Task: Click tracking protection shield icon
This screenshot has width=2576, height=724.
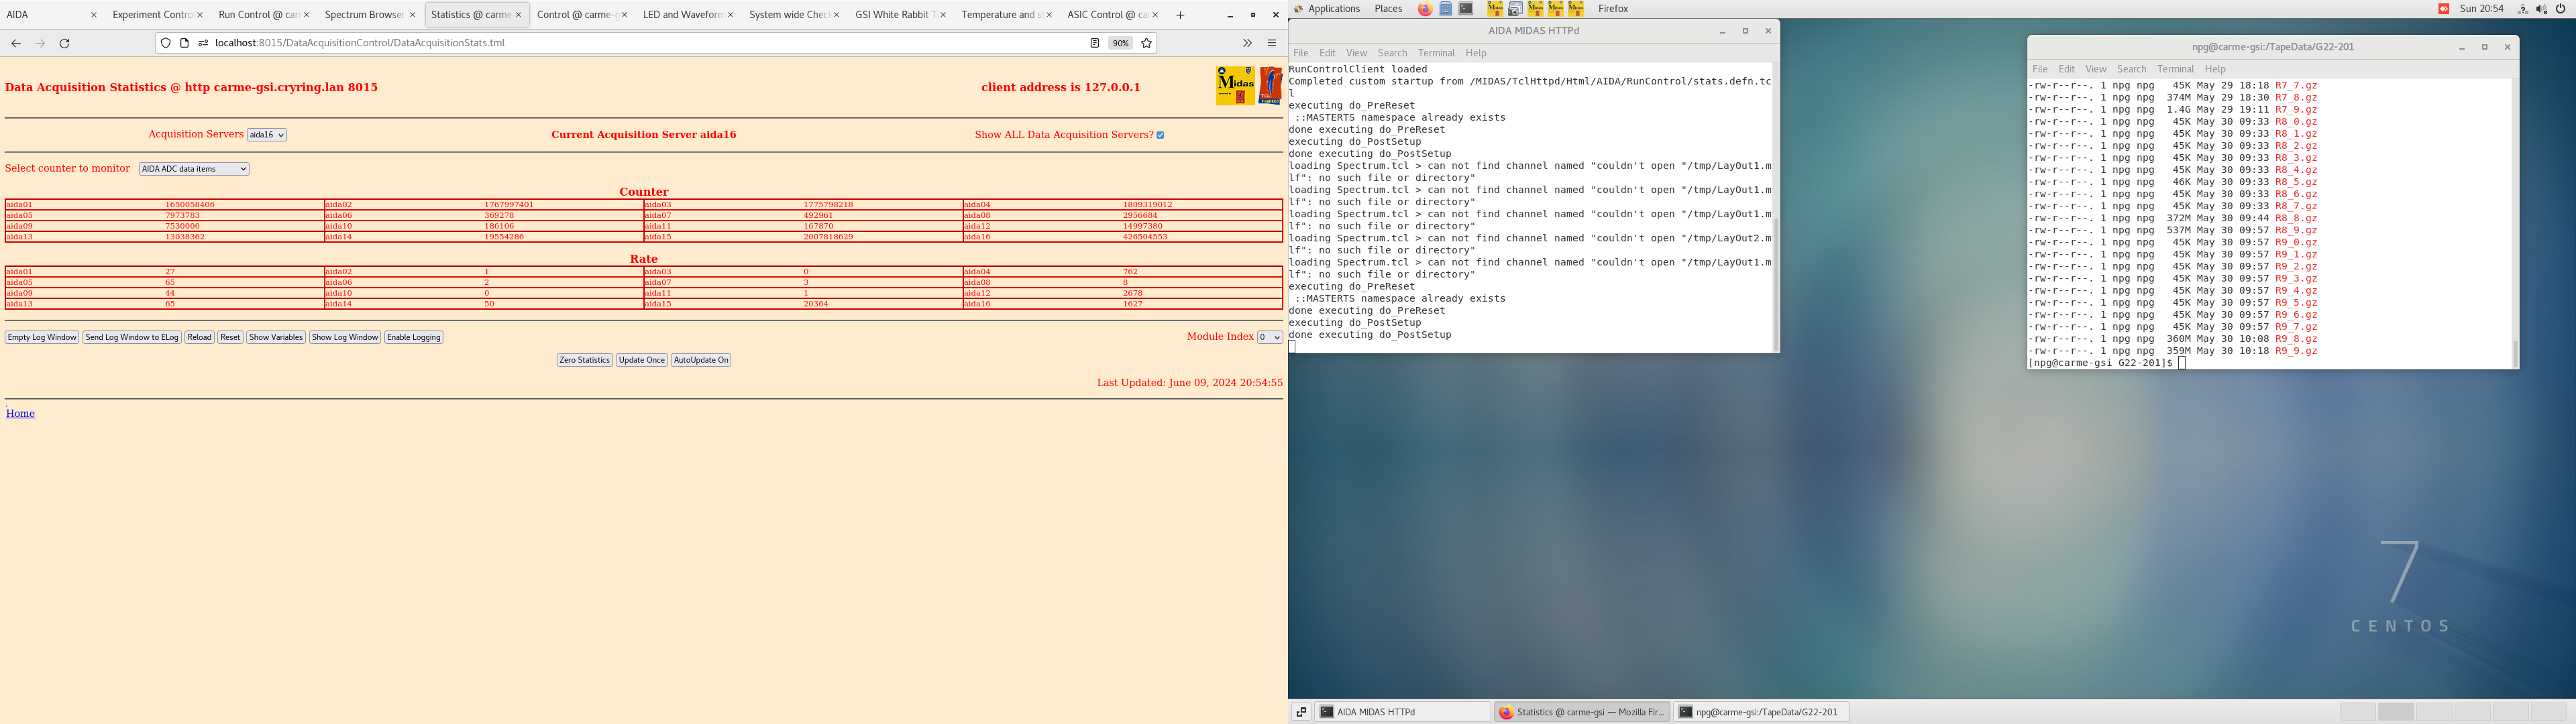Action: point(166,43)
